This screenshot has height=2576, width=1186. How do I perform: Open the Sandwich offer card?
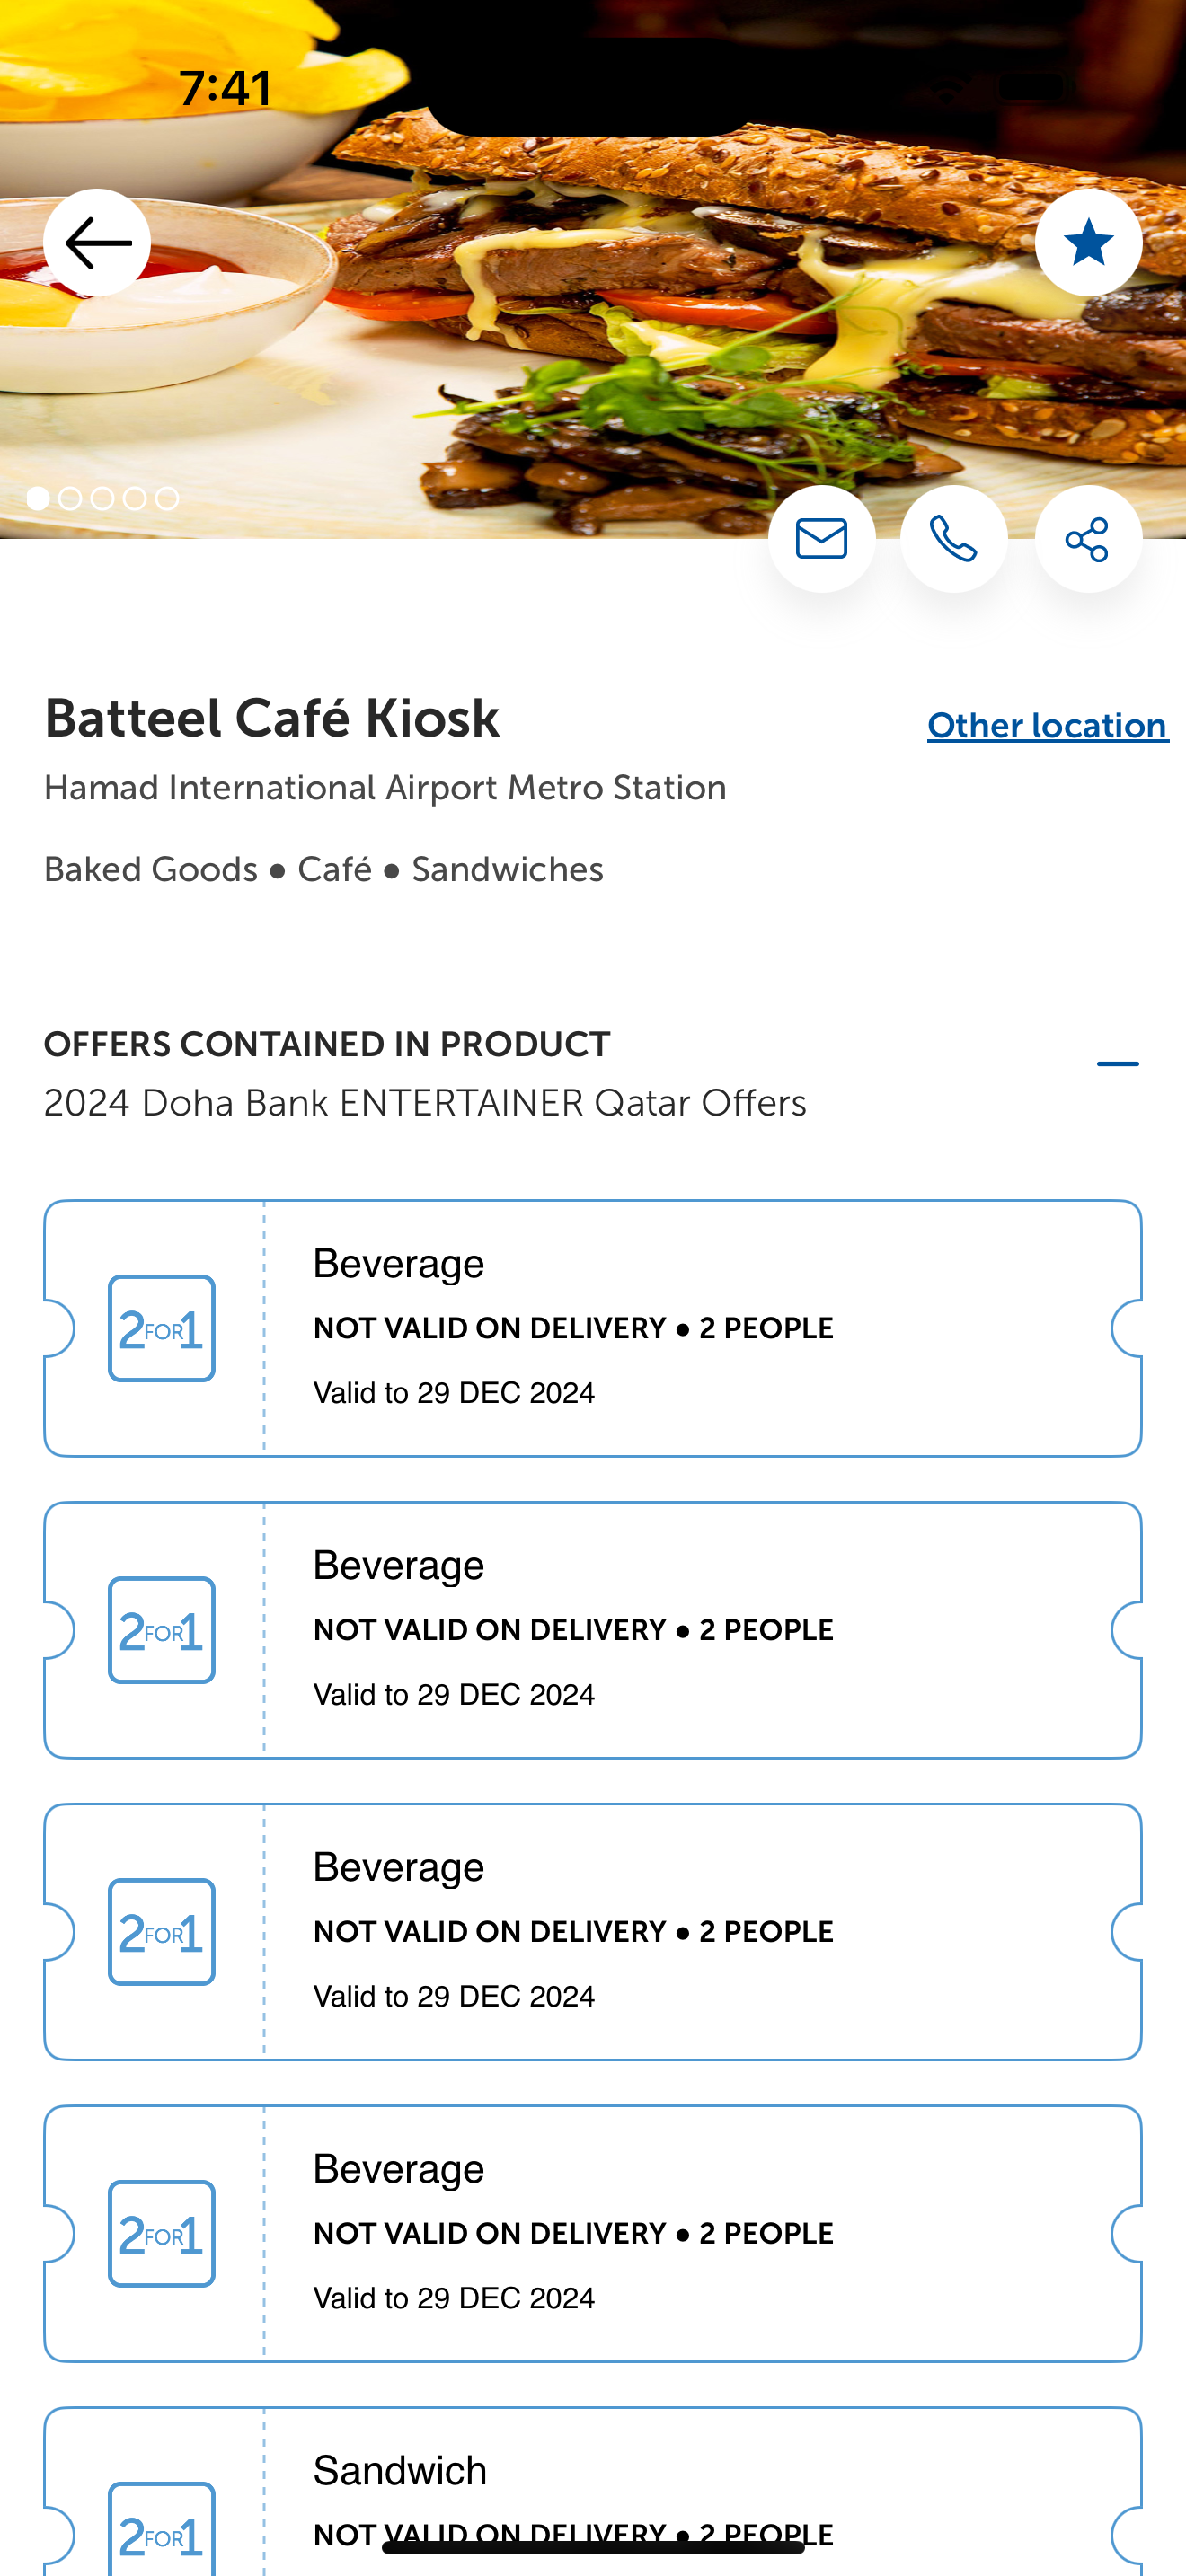(593, 2491)
